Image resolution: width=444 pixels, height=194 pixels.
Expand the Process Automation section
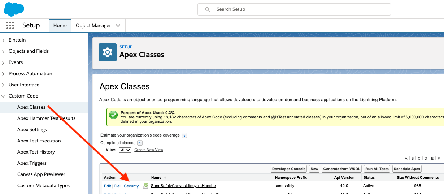3,74
